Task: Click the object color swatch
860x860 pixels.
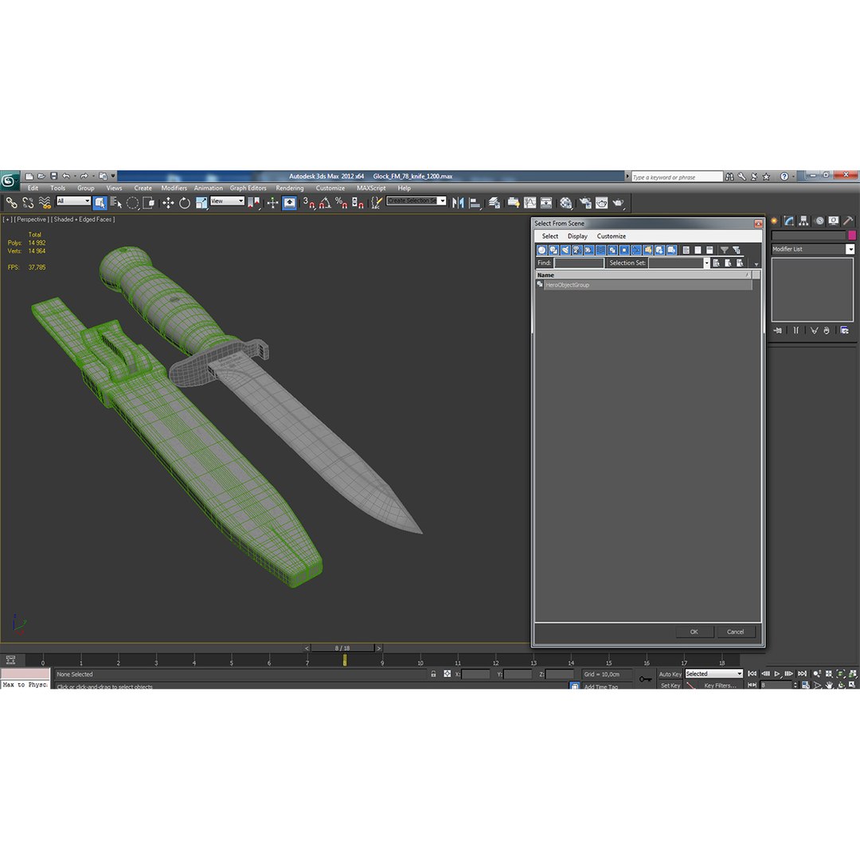Action: point(852,235)
